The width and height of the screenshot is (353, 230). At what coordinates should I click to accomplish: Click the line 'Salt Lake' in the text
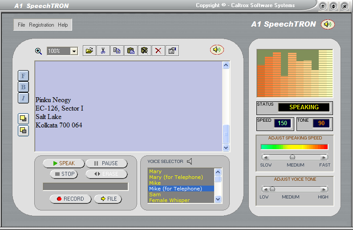tap(49, 117)
